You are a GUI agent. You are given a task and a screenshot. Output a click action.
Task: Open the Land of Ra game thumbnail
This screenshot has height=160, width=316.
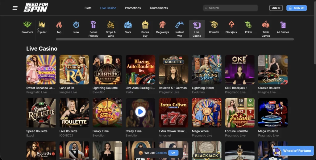74,70
